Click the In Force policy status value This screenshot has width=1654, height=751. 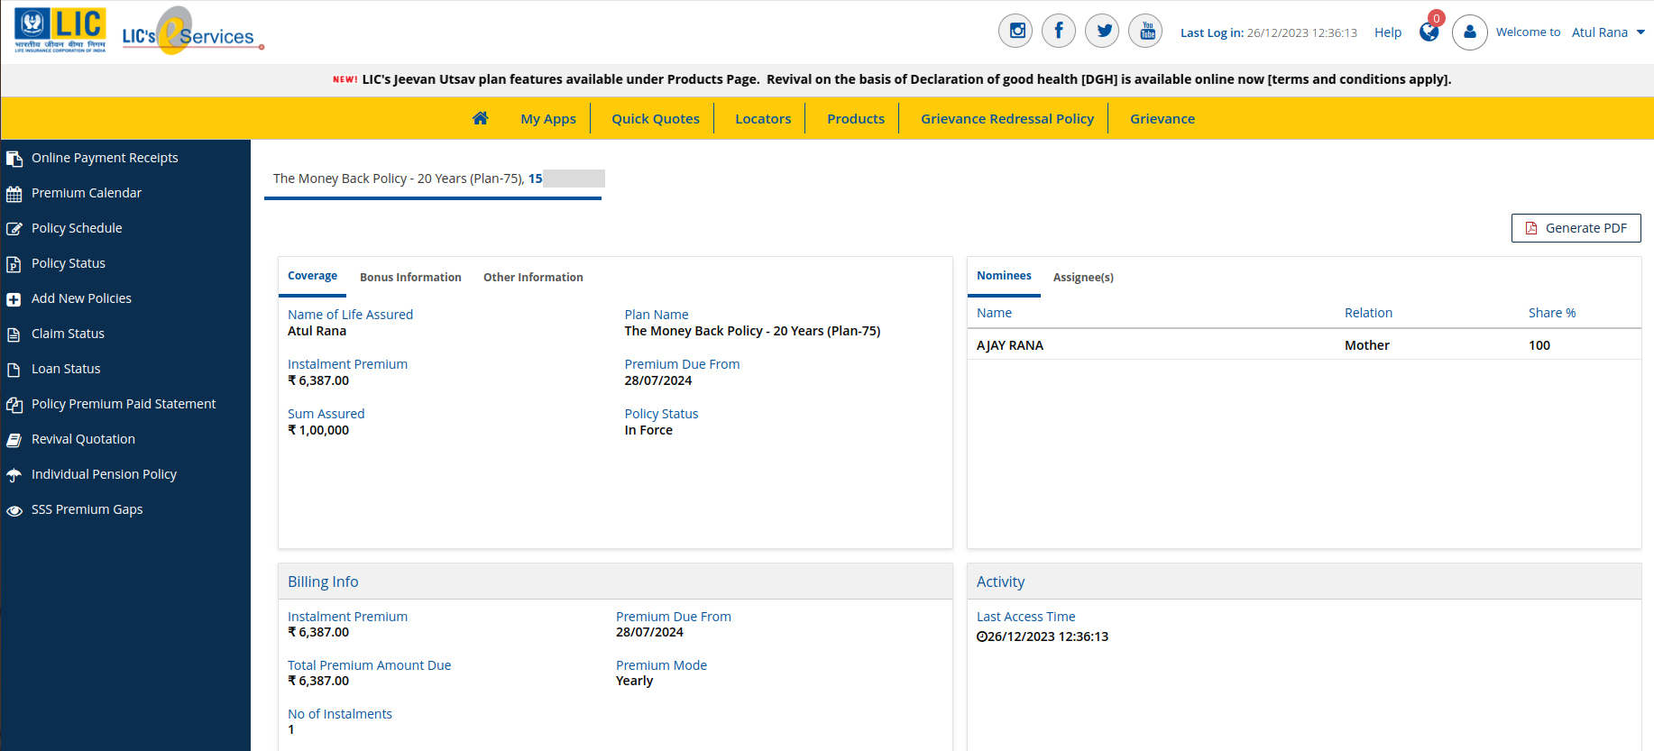648,430
